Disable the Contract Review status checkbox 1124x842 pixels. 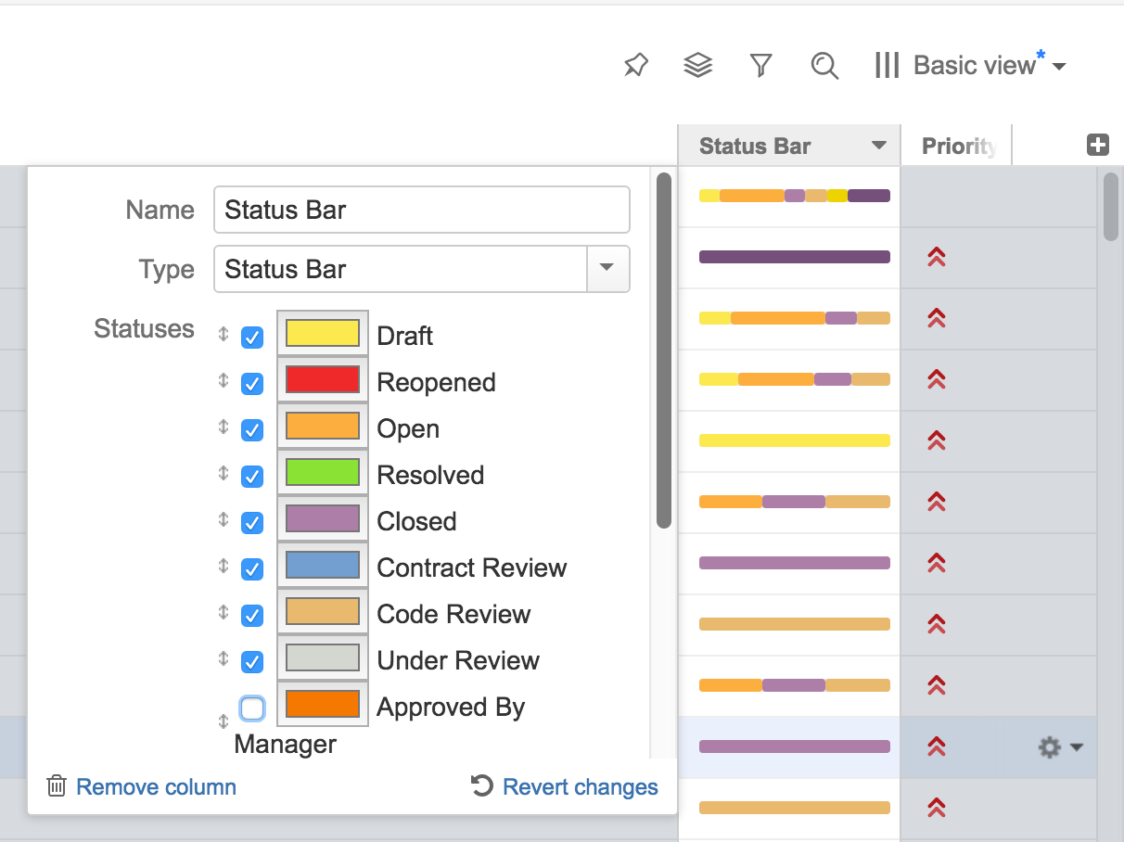(252, 569)
